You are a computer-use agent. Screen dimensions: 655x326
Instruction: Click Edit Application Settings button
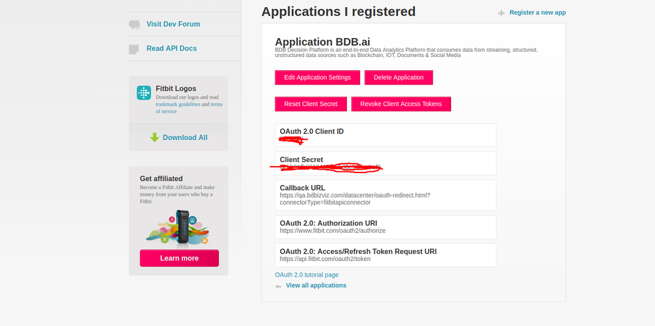317,77
